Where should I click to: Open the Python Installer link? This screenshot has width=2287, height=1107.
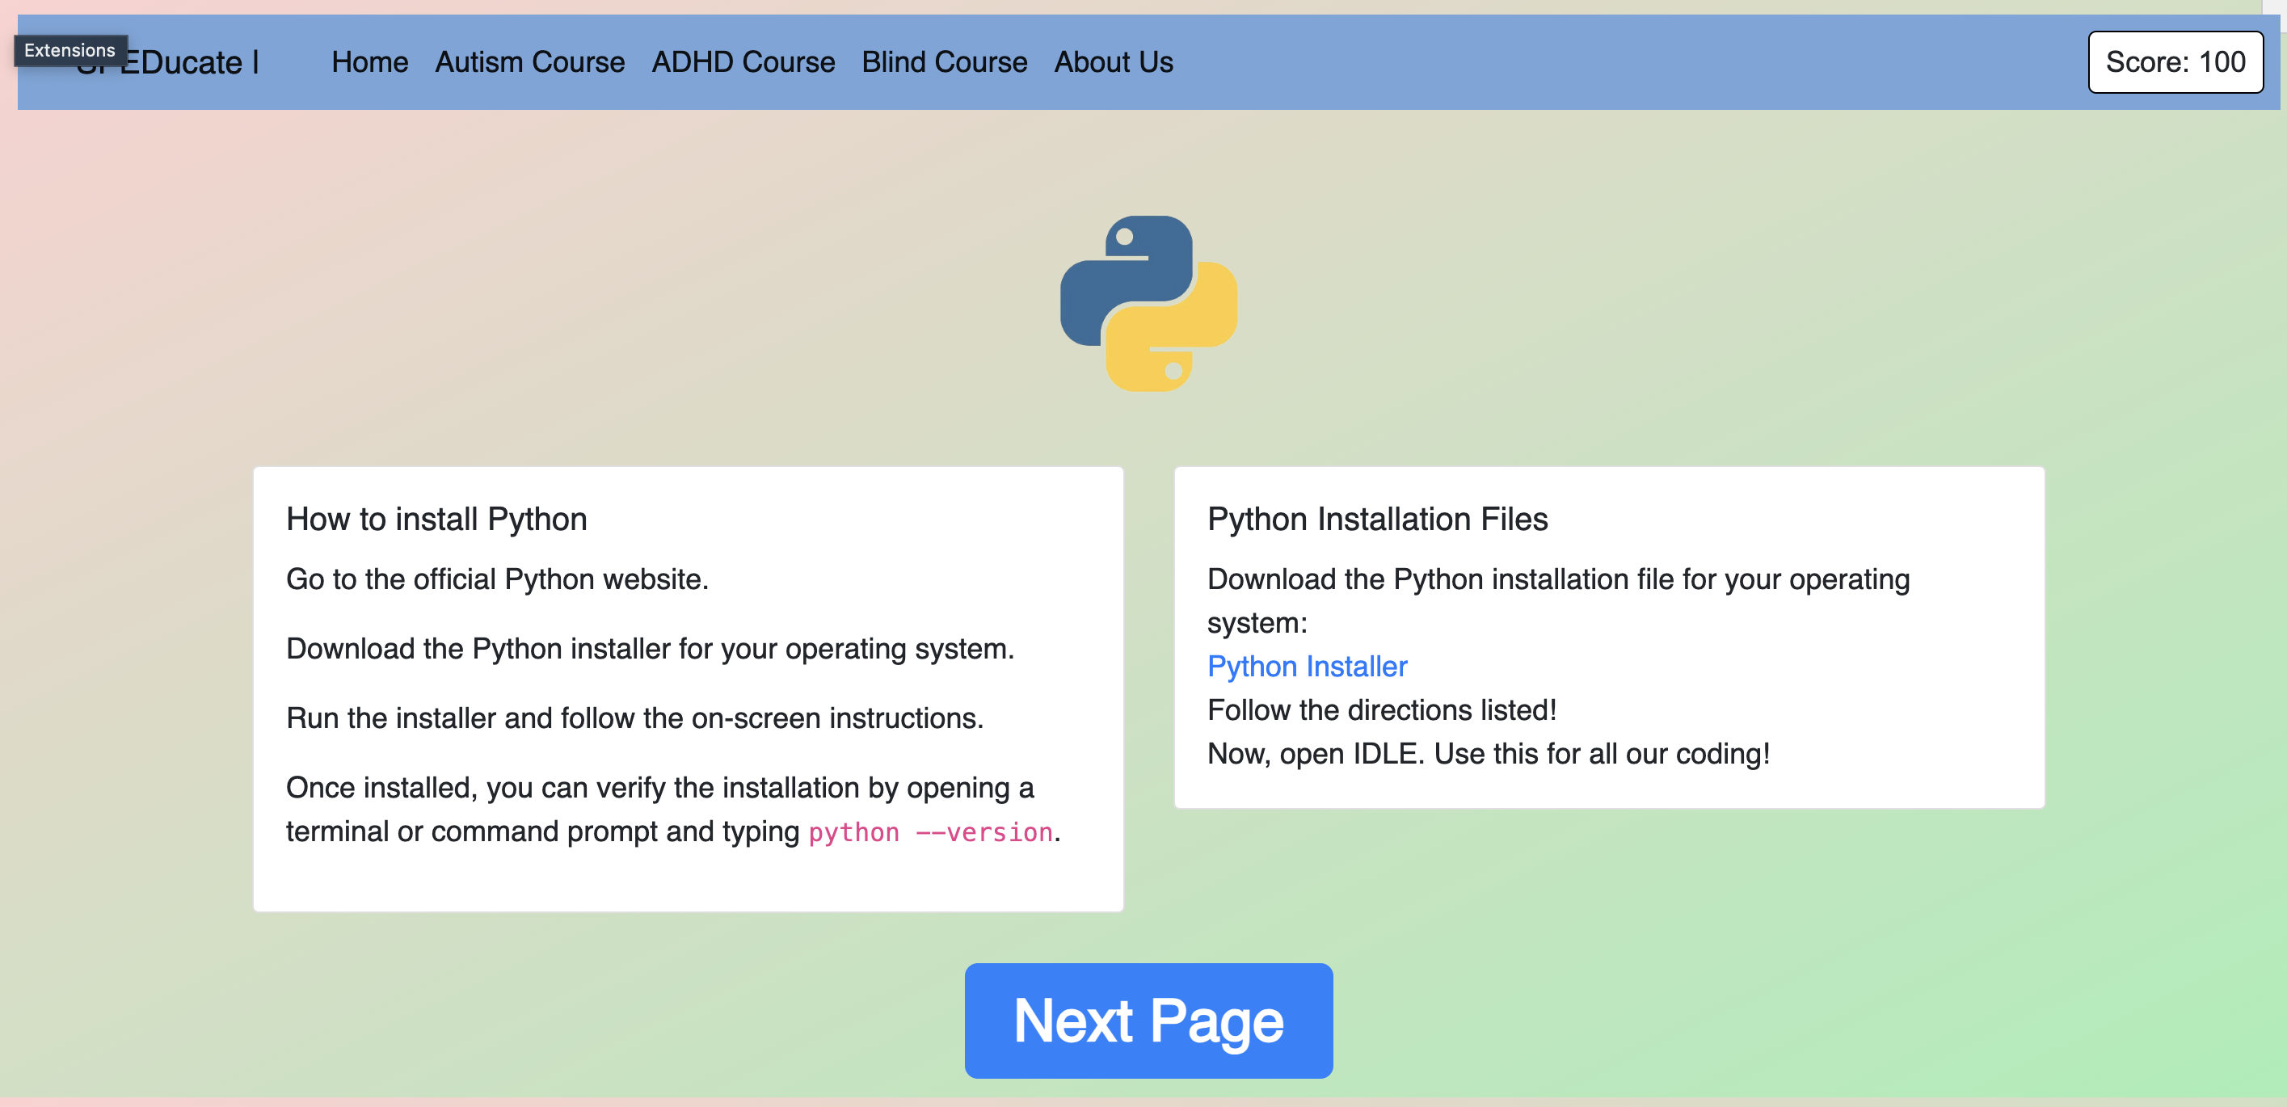(1306, 666)
